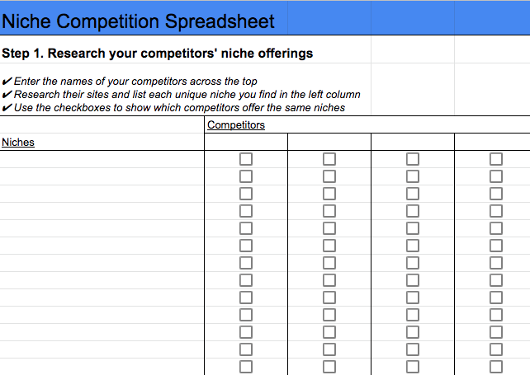Check first-row checkbox under first competitor column
Screen dimensions: 530x375
pos(246,159)
